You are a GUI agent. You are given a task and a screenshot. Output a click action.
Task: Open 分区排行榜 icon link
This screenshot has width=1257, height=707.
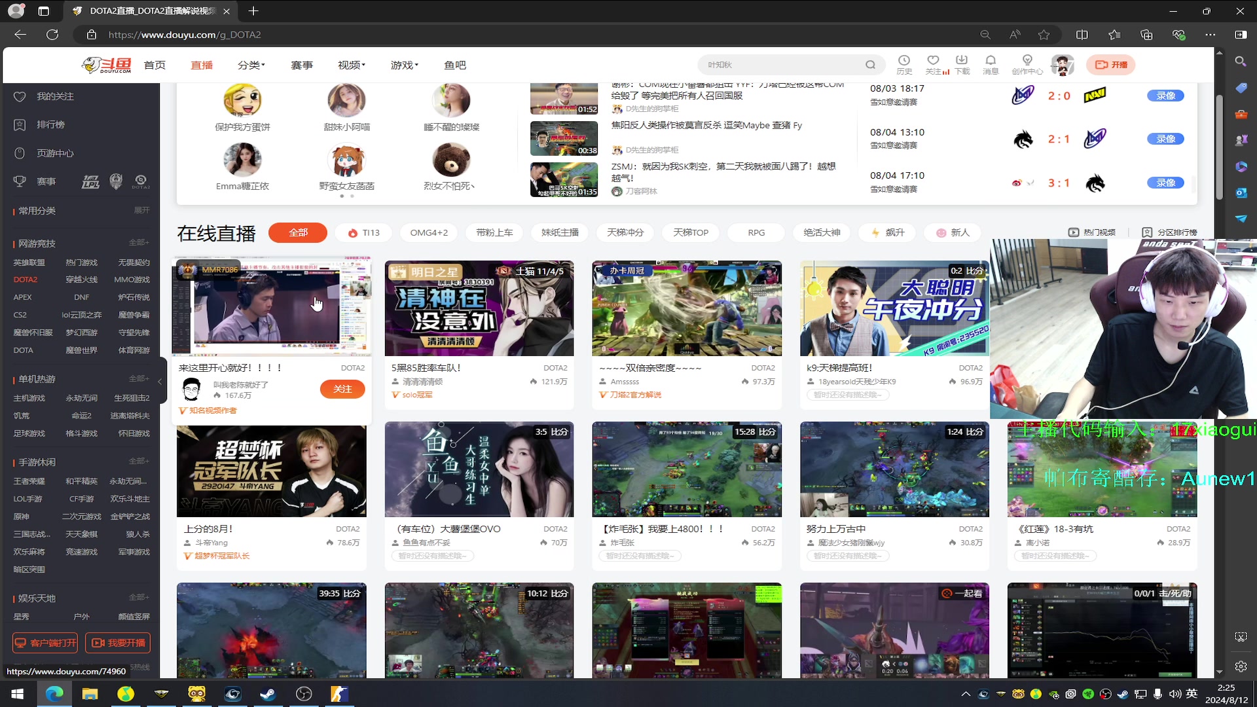tap(1169, 232)
